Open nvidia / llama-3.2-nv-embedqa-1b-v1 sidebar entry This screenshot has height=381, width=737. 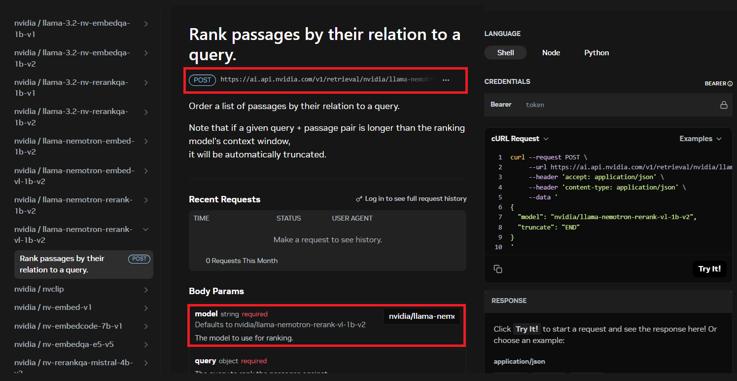pos(72,29)
